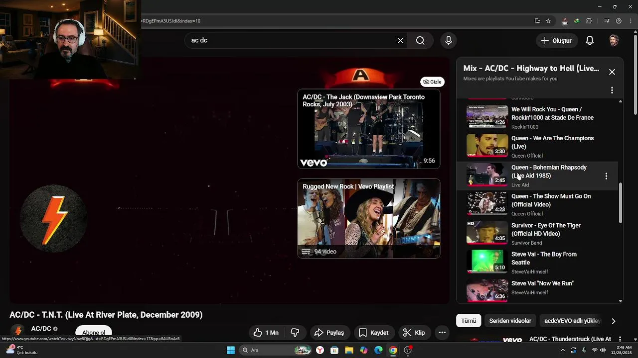The height and width of the screenshot is (358, 638).
Task: Click the microphone icon in system tray
Action: tap(584, 350)
